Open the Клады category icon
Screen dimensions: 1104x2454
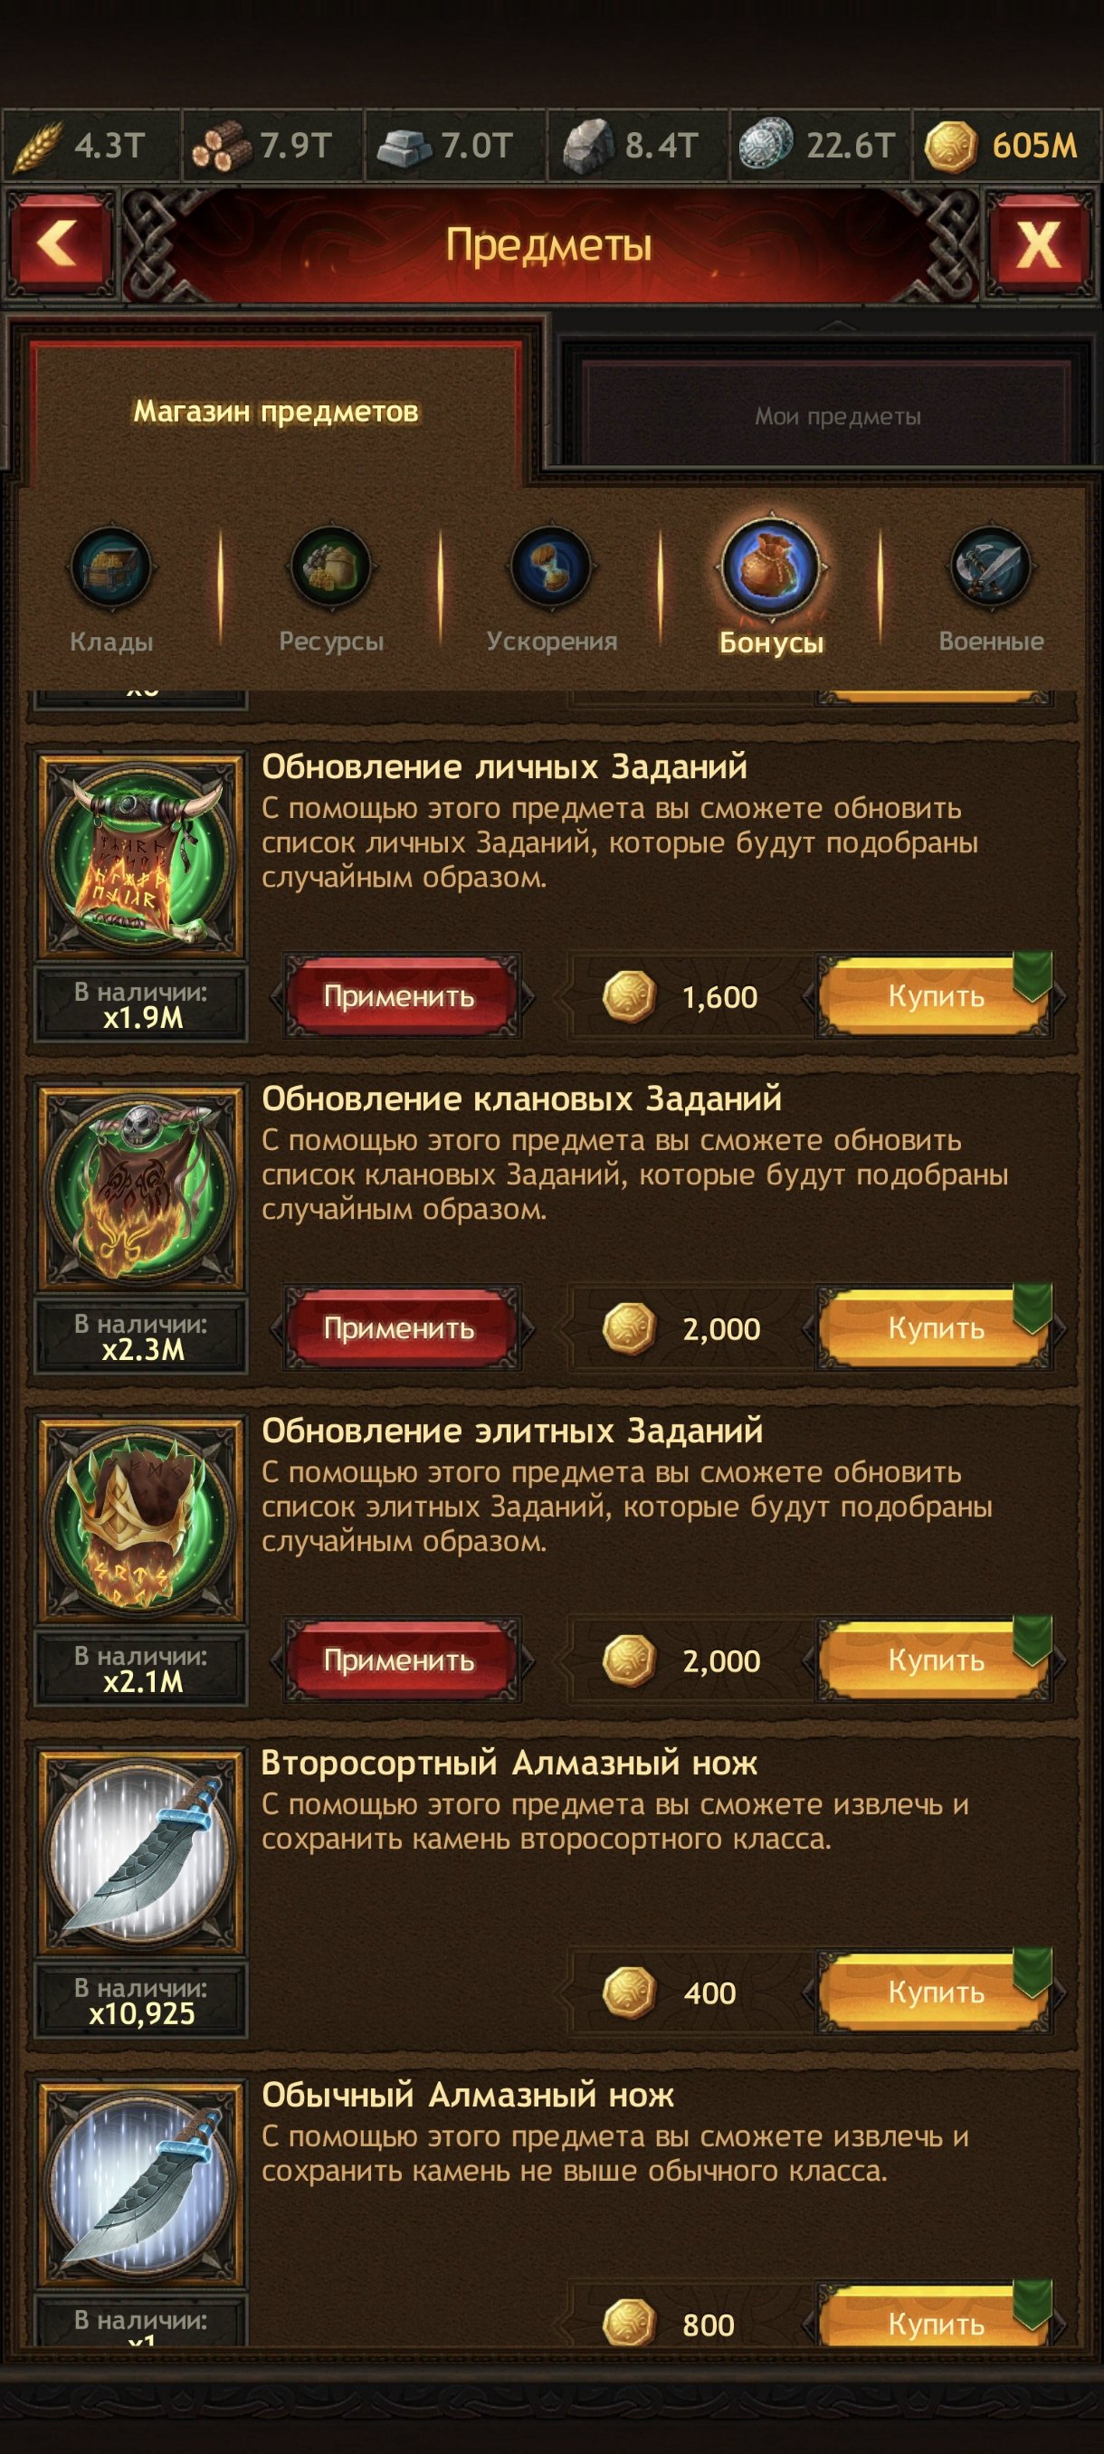110,567
